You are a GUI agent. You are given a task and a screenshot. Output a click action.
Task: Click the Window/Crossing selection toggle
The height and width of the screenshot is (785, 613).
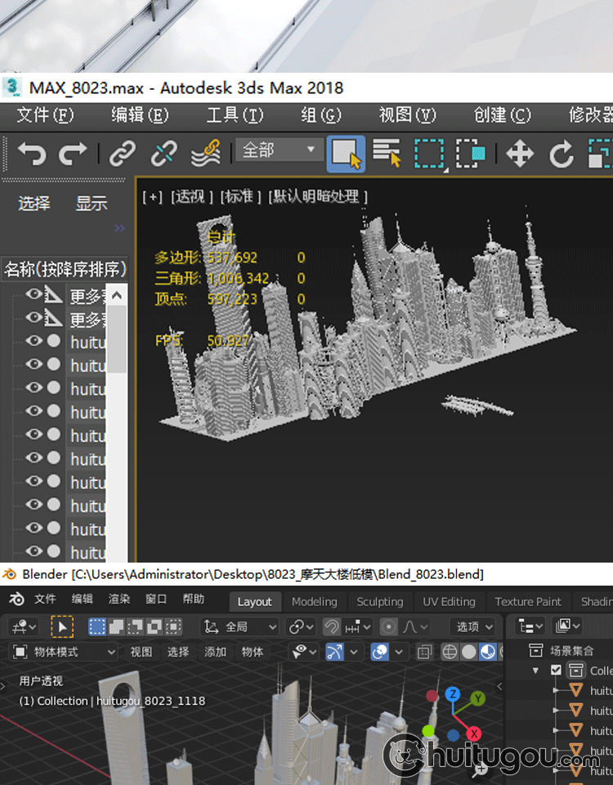[470, 153]
